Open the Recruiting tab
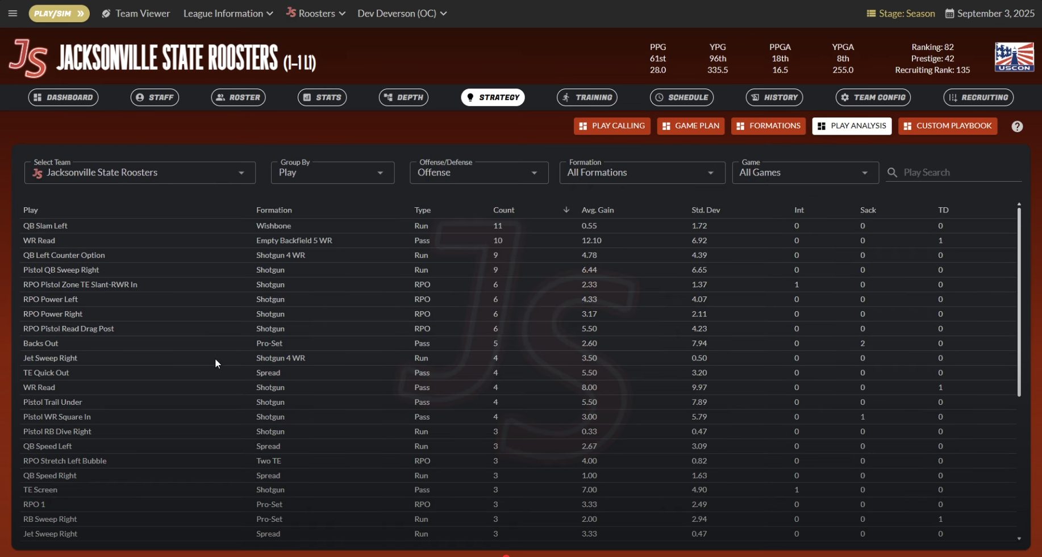1042x557 pixels. pyautogui.click(x=978, y=97)
